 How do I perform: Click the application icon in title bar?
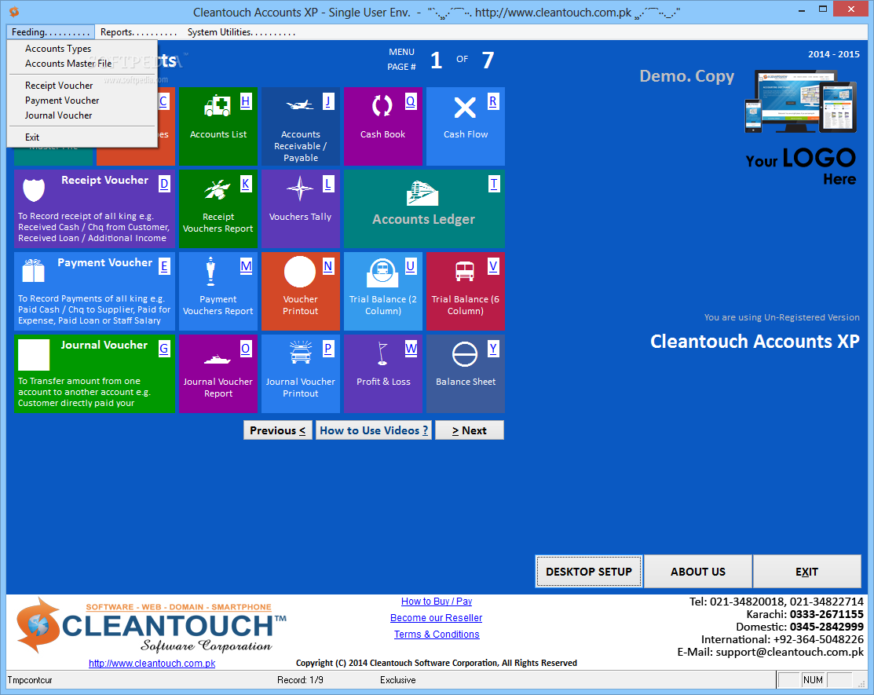coord(14,11)
